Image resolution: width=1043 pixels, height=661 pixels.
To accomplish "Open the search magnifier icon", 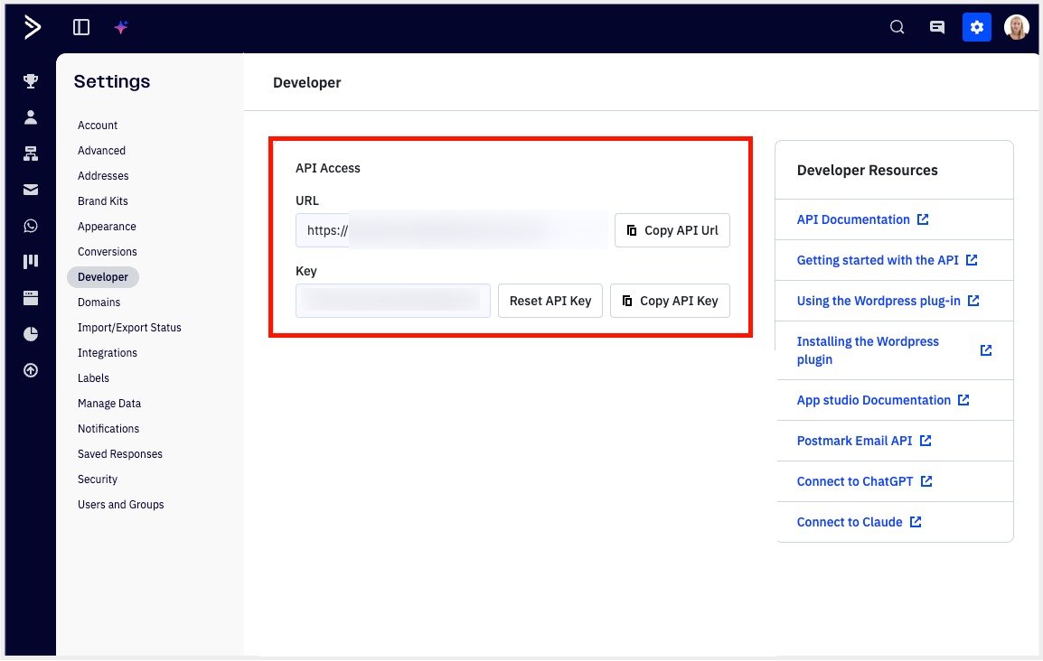I will (897, 27).
